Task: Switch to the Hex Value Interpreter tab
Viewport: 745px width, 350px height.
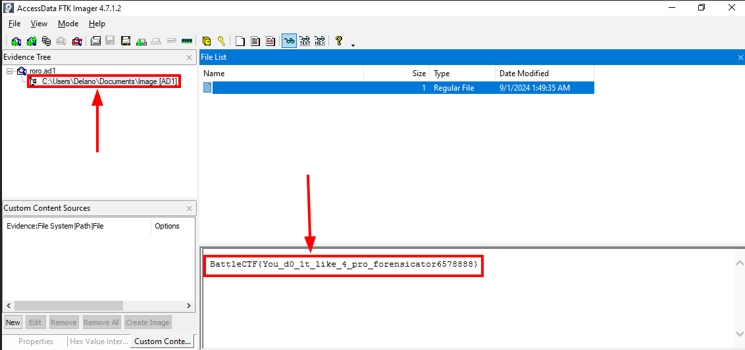Action: click(x=99, y=341)
